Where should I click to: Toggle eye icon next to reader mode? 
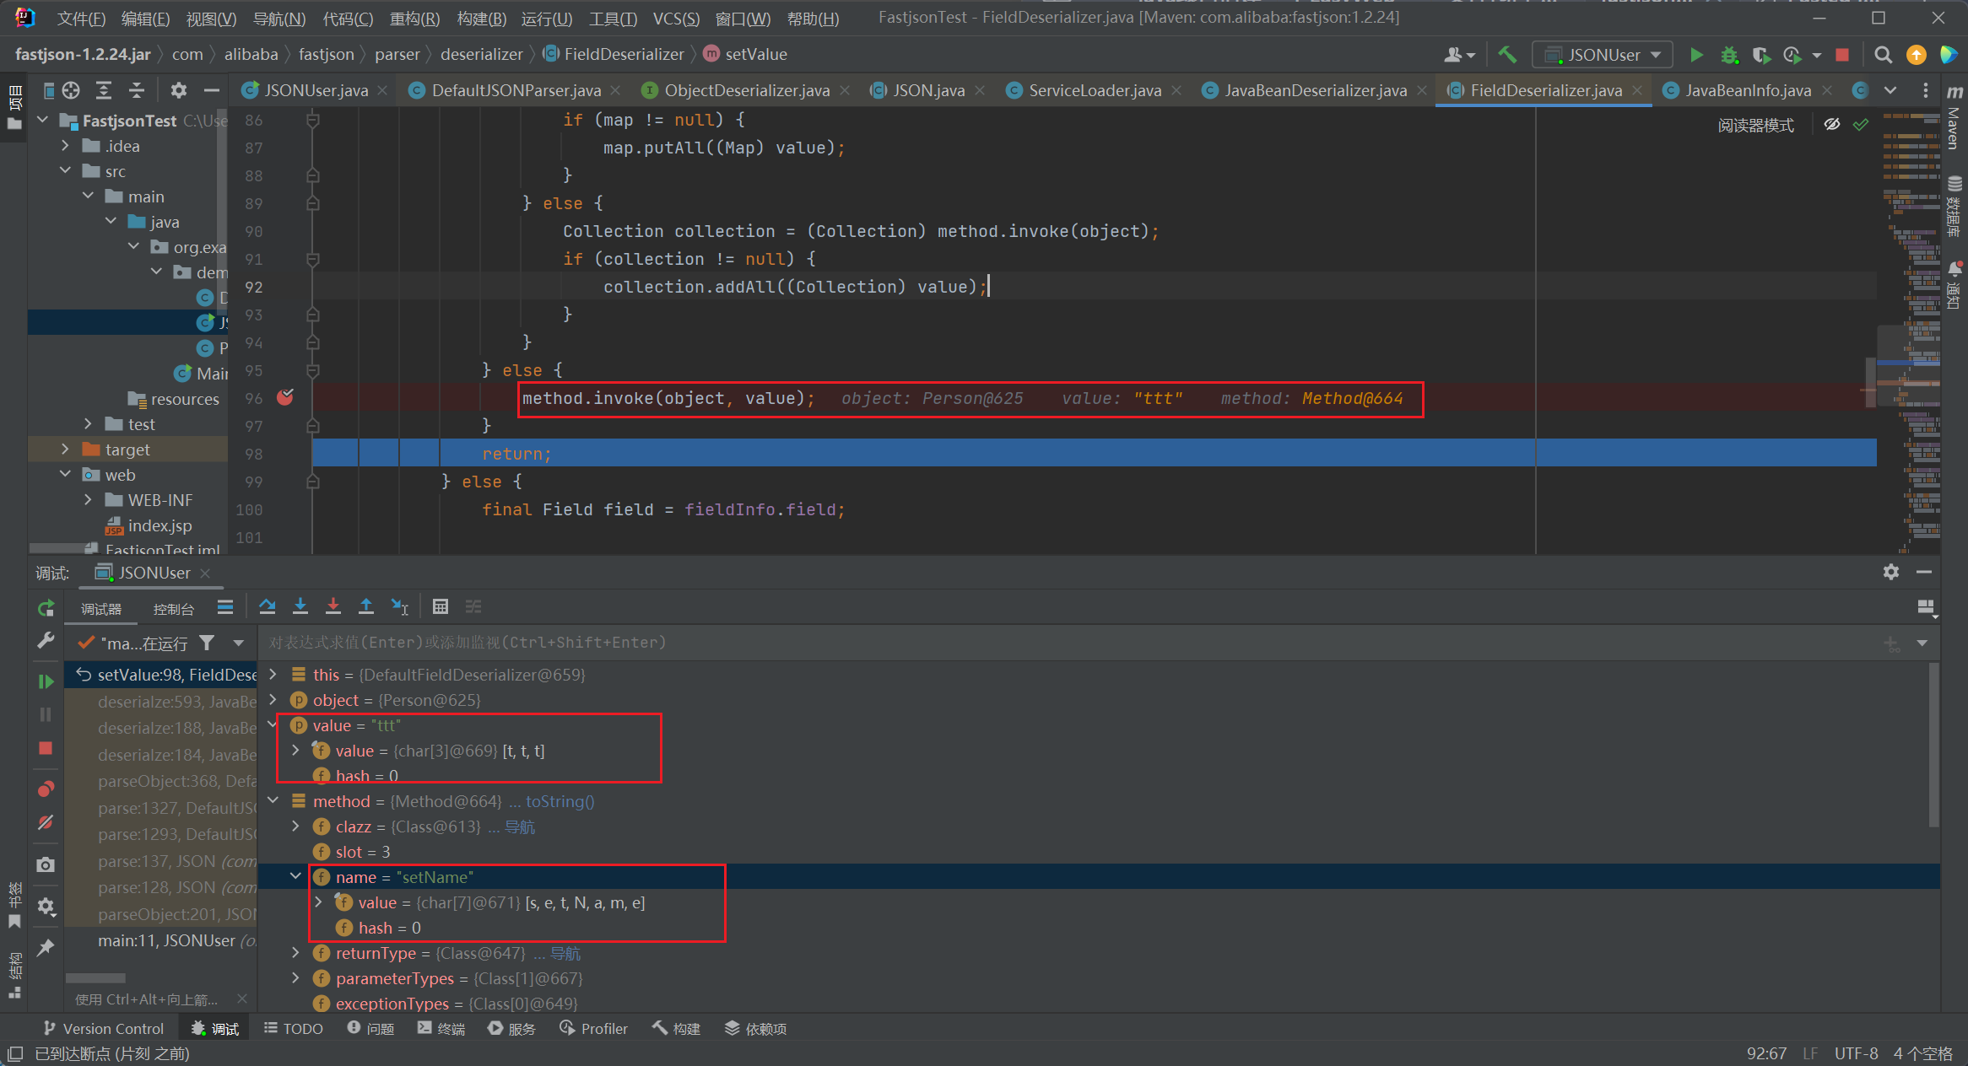1831,125
